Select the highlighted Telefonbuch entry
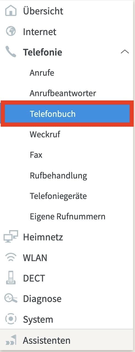135x352 pixels. (67, 114)
